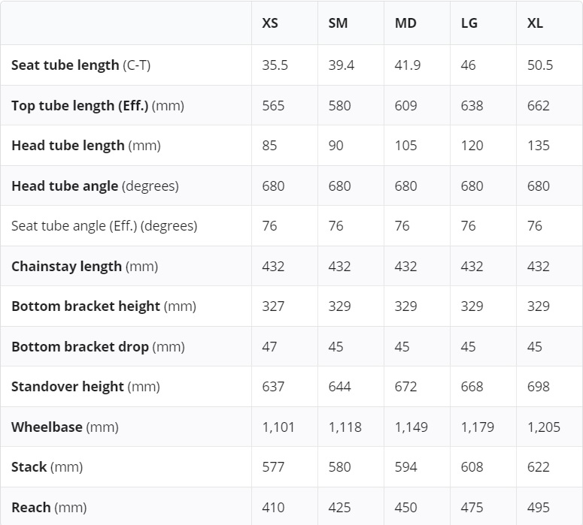Click the Reach row label
Viewport: 583px width, 525px height.
[49, 508]
